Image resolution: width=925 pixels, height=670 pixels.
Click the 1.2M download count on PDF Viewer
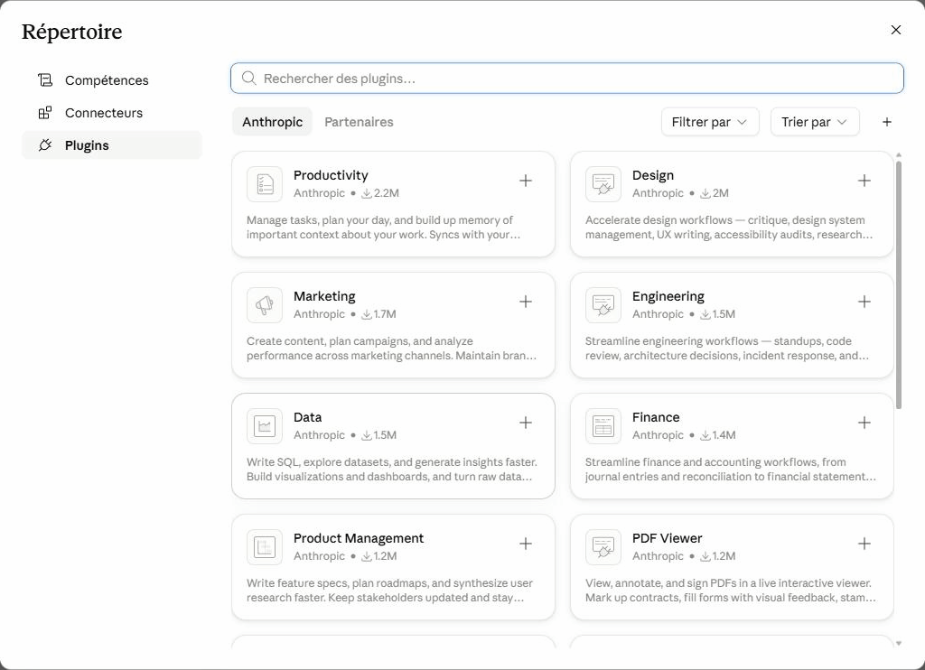718,555
